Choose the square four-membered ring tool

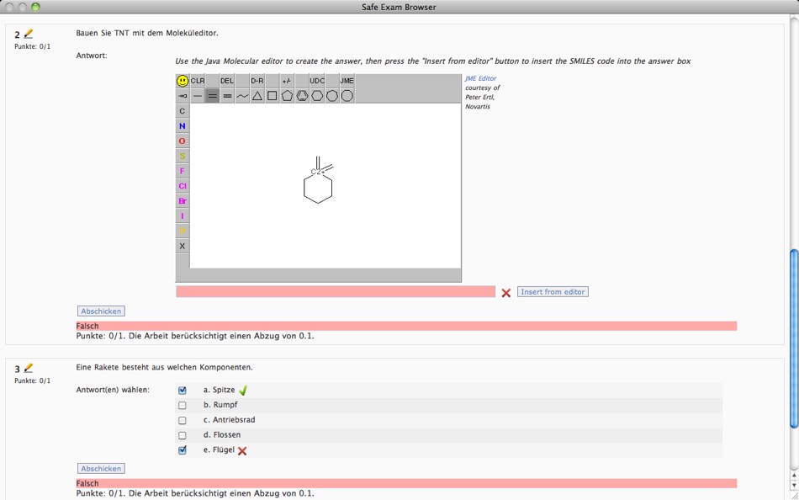[273, 96]
